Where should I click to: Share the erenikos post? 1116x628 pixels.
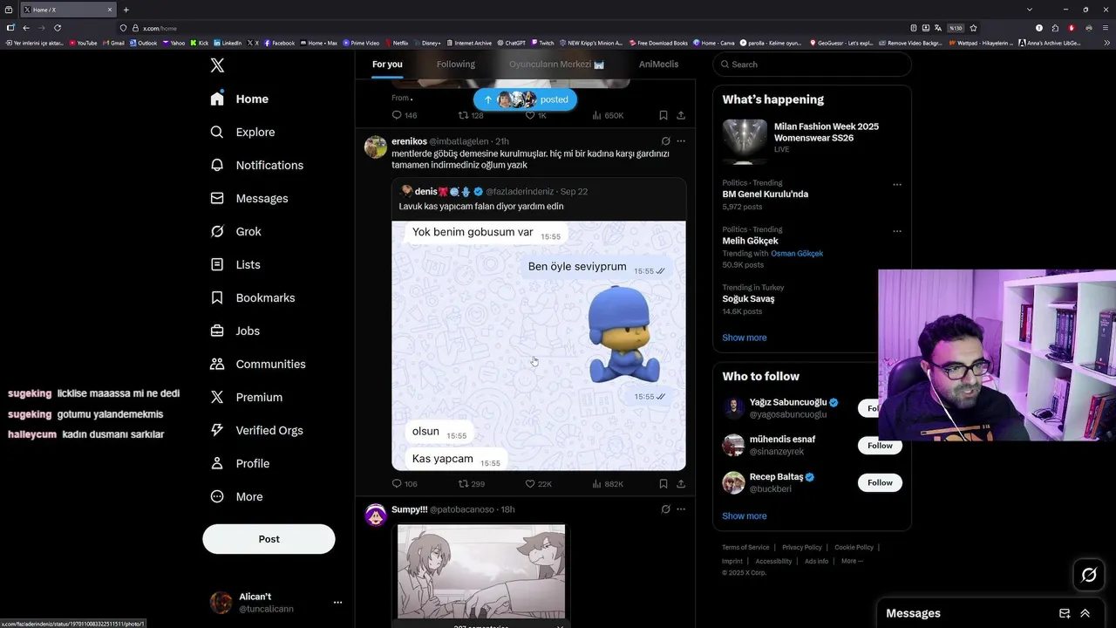681,484
